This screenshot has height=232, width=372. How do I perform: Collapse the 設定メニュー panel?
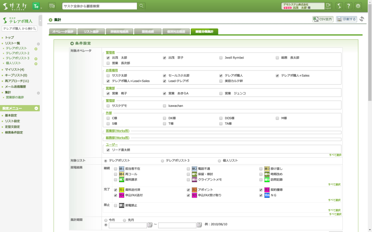tap(36, 108)
